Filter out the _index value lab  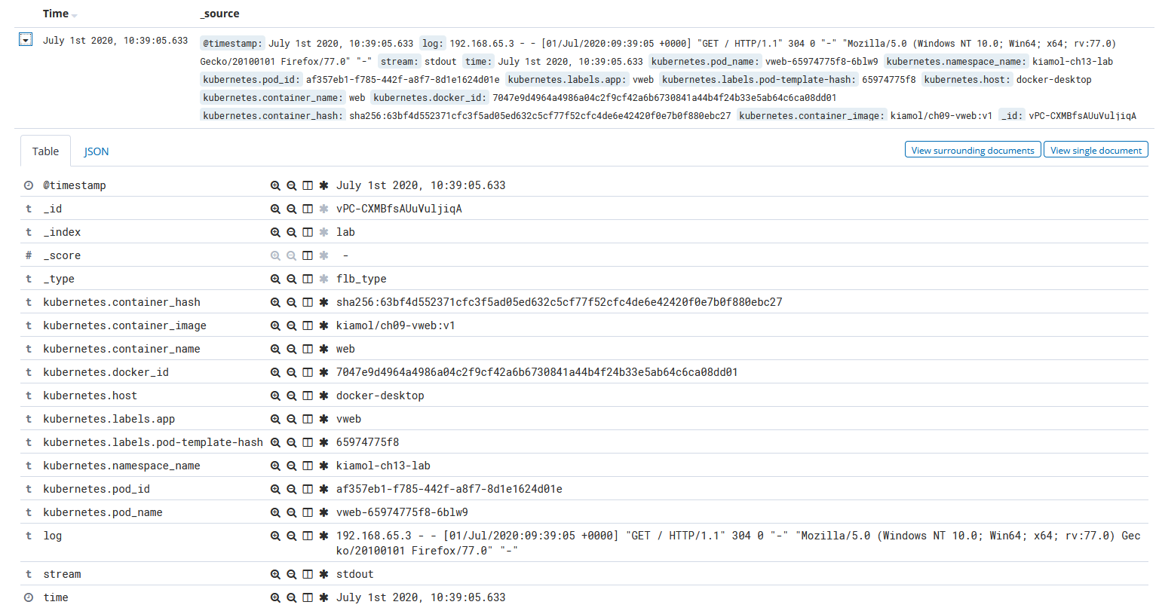tap(292, 232)
